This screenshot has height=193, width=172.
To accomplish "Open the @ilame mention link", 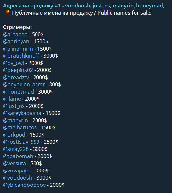I will (12, 99).
